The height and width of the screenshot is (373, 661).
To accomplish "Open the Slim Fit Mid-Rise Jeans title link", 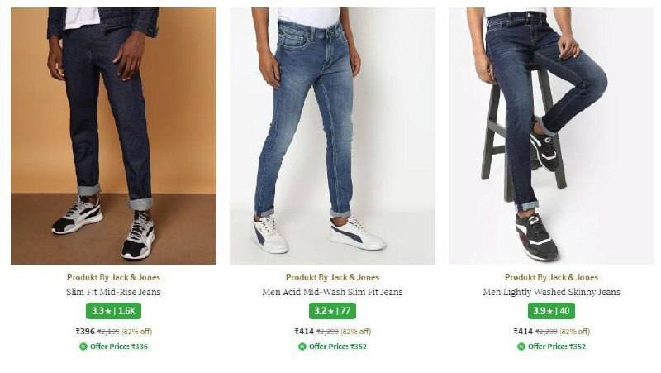I will (x=113, y=292).
